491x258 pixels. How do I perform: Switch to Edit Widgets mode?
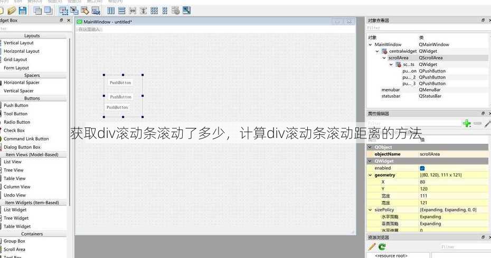pos(63,11)
